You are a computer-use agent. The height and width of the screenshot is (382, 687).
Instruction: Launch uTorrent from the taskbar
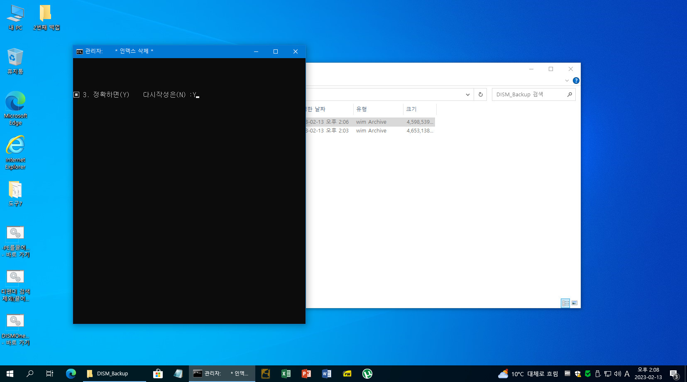tap(367, 374)
